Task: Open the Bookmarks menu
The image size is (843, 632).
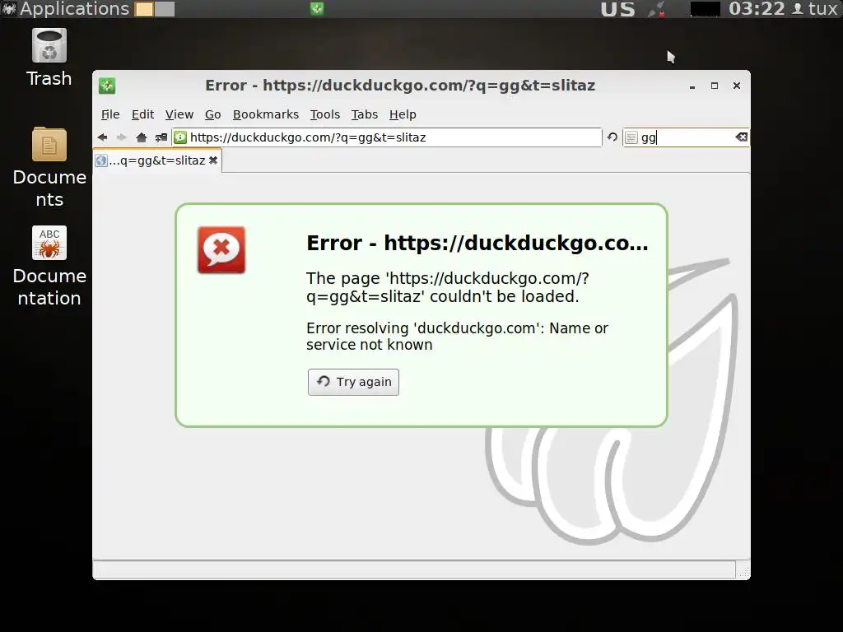Action: [x=266, y=114]
